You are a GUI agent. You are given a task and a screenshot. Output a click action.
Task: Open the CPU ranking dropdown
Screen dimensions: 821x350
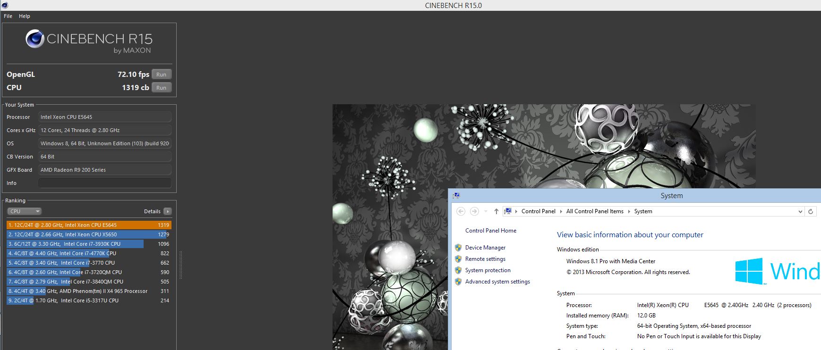click(x=25, y=211)
